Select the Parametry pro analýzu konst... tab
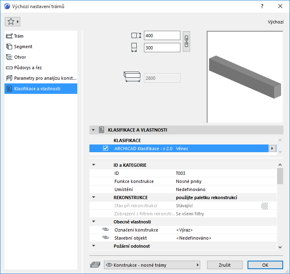 [41, 78]
